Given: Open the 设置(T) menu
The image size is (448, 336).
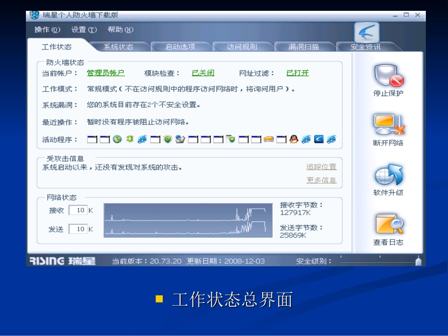Looking at the screenshot, I should [84, 30].
